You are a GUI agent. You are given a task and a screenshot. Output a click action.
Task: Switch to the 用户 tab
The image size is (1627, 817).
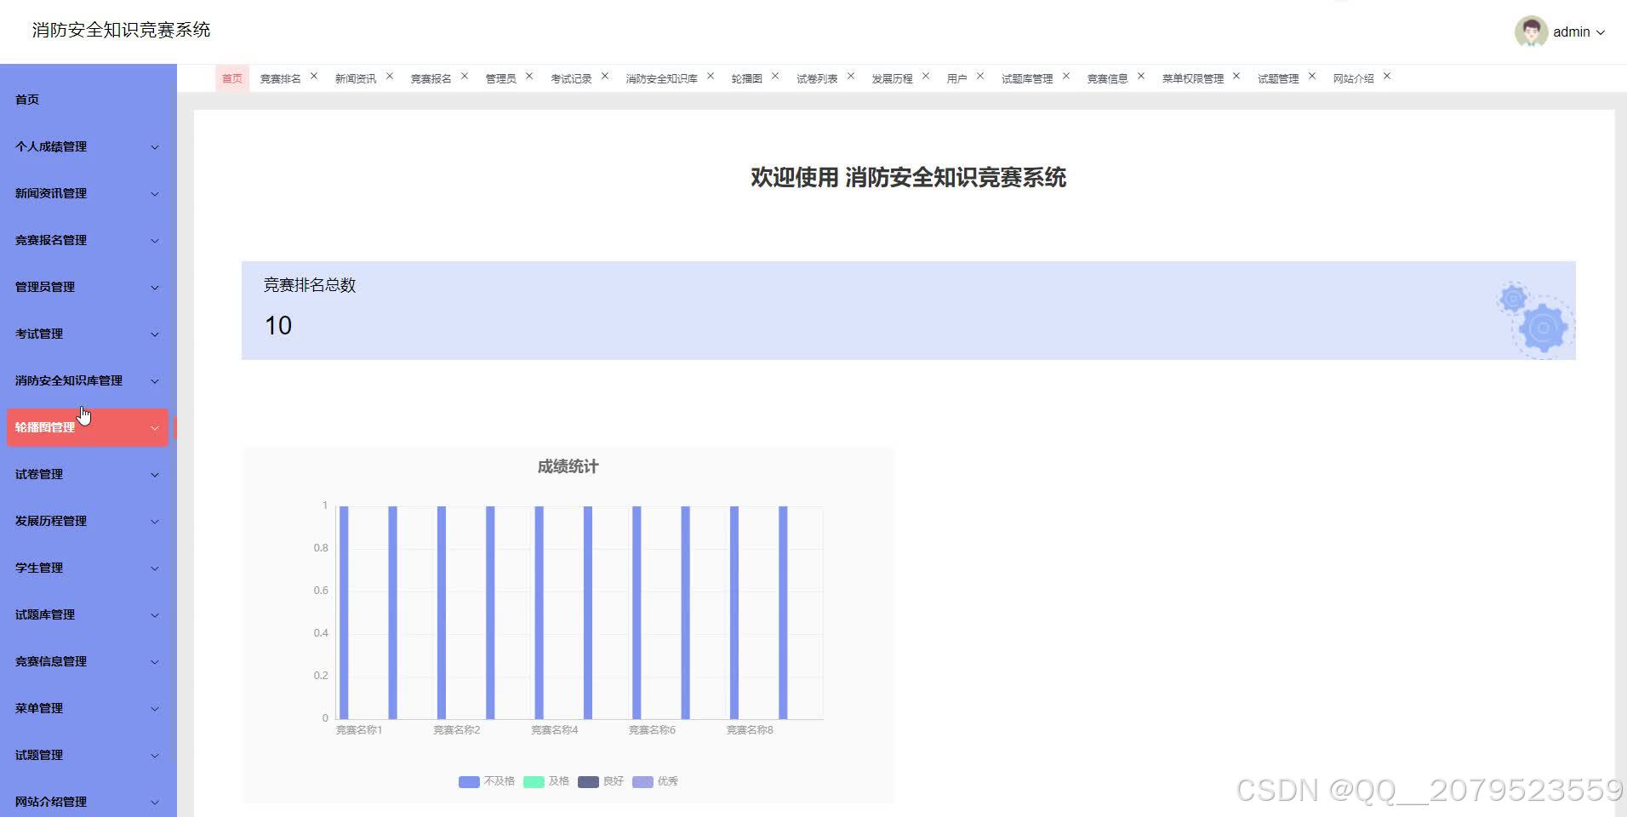957,77
